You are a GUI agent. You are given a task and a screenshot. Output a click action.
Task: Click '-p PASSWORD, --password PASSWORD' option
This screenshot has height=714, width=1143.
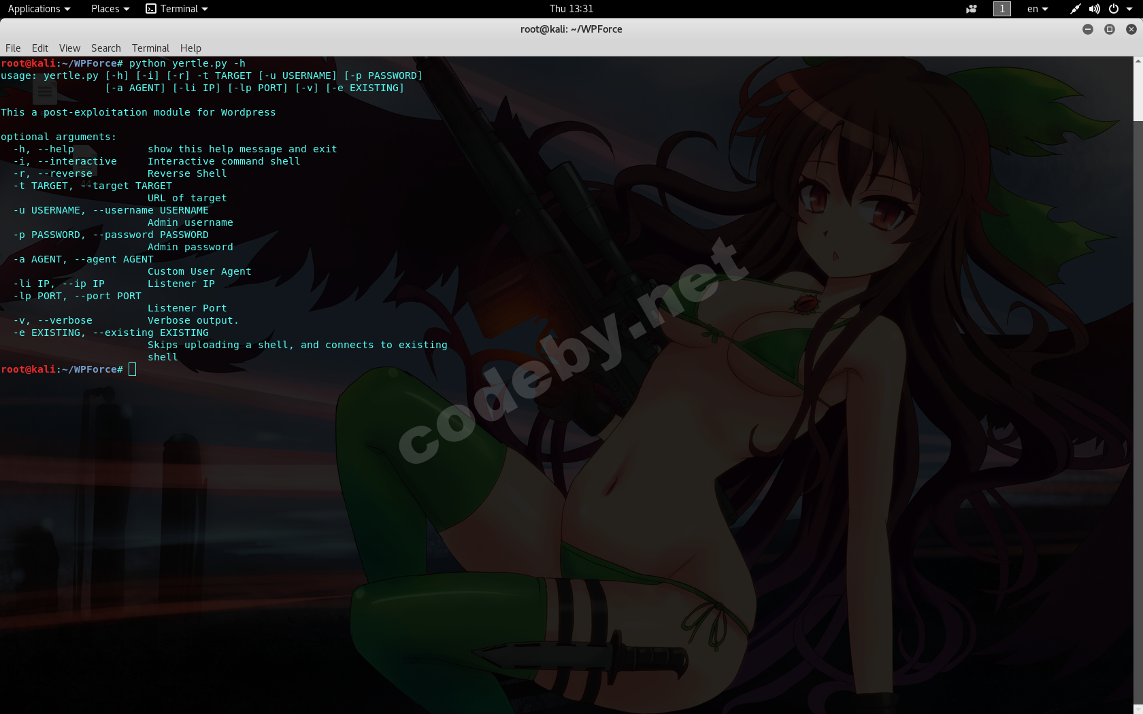click(x=111, y=235)
